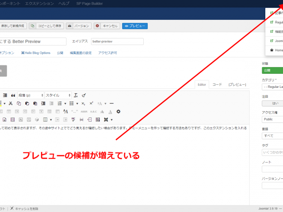Insert a numbered list

[x=60, y=103]
